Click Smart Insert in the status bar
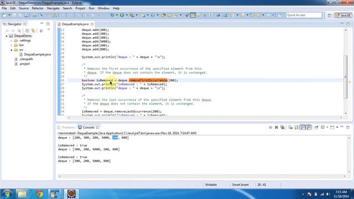 [240, 185]
